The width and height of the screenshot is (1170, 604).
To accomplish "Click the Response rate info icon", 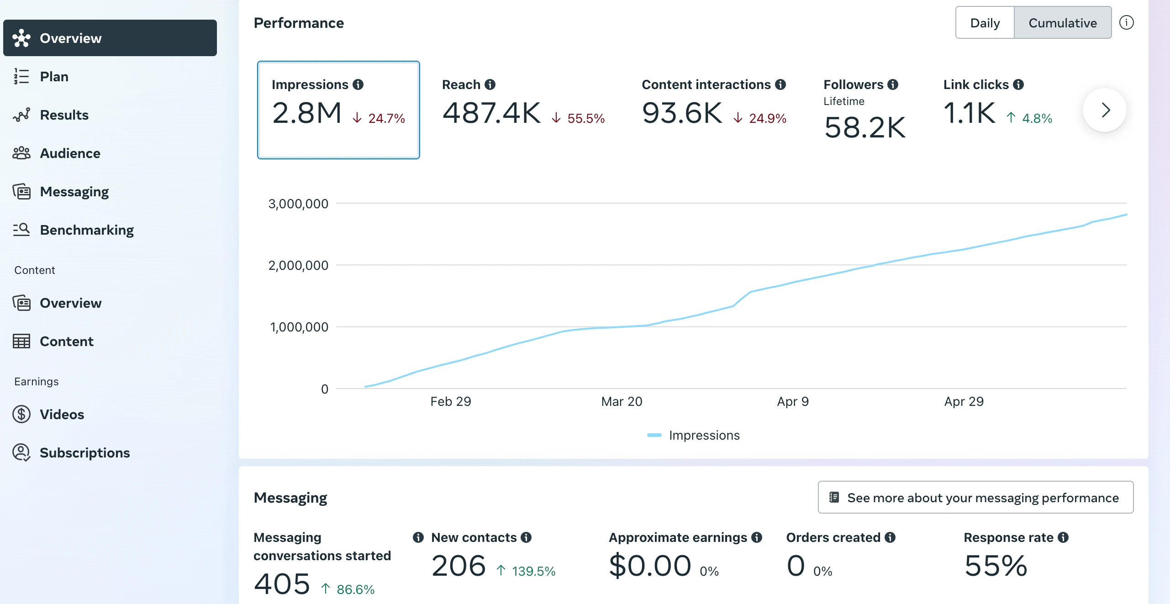I will pyautogui.click(x=1063, y=537).
